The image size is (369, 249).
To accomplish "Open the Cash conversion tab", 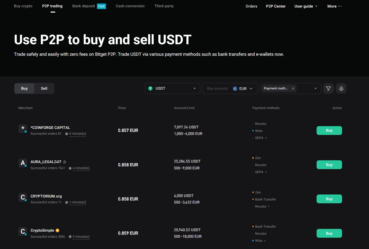I will click(130, 6).
